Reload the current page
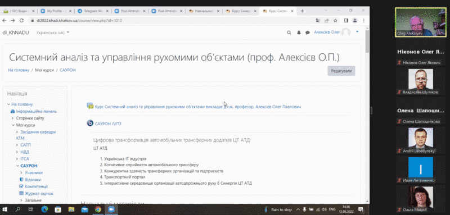450x215 pixels. tap(21, 20)
